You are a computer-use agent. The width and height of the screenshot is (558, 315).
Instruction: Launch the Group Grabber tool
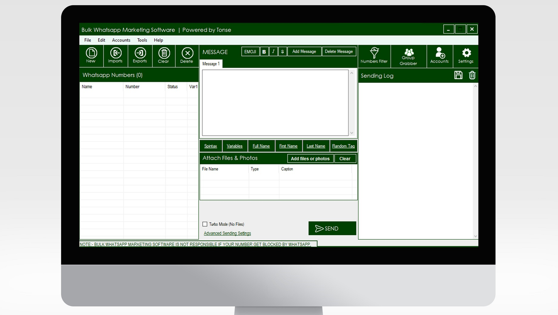[x=409, y=56]
